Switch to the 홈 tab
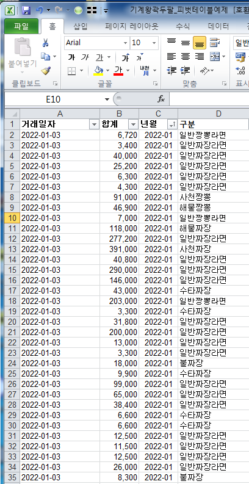 point(52,26)
